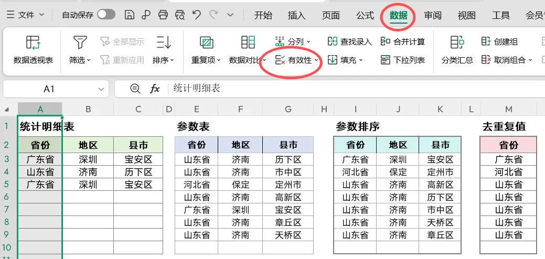The width and height of the screenshot is (545, 259).
Task: Open the 分列 dropdown arrow
Action: tap(308, 42)
